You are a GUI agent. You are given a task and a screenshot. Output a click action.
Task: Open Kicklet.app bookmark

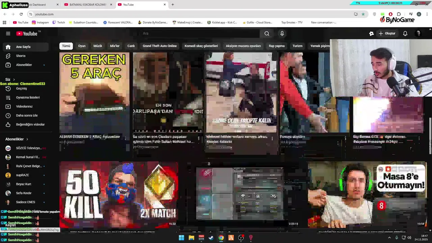222,23
